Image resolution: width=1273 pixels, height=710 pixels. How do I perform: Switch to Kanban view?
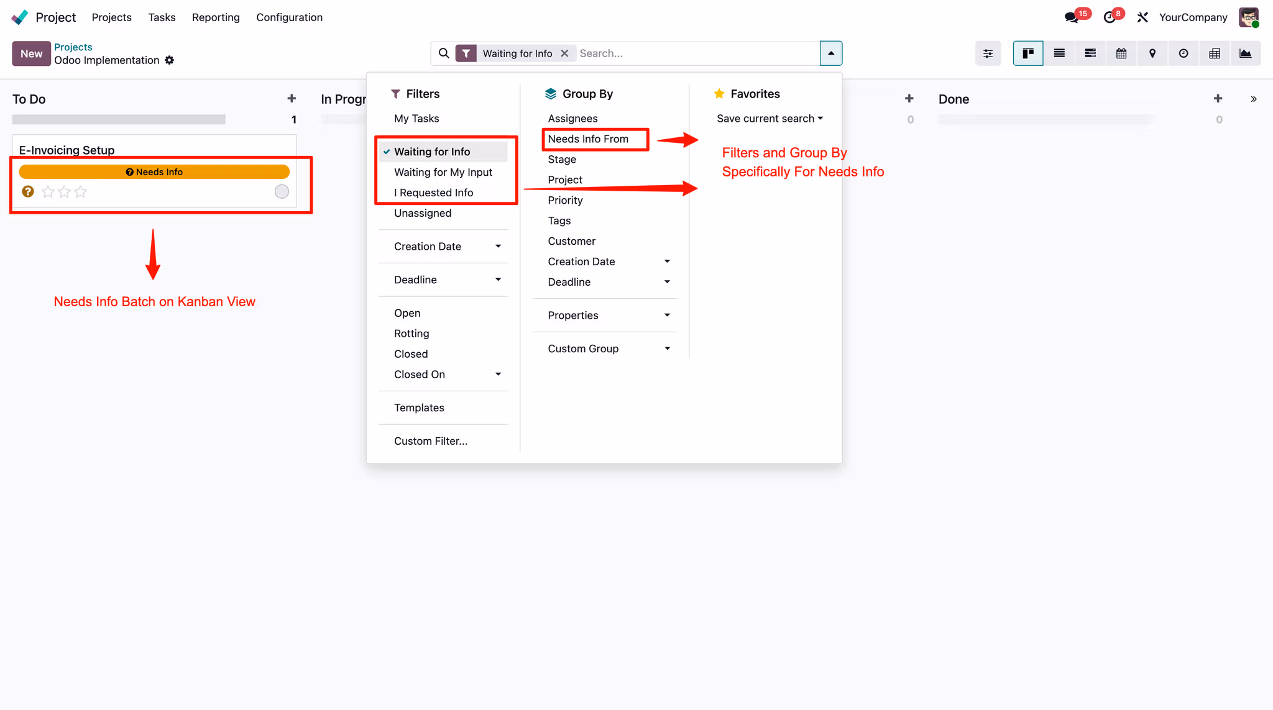click(x=1028, y=53)
